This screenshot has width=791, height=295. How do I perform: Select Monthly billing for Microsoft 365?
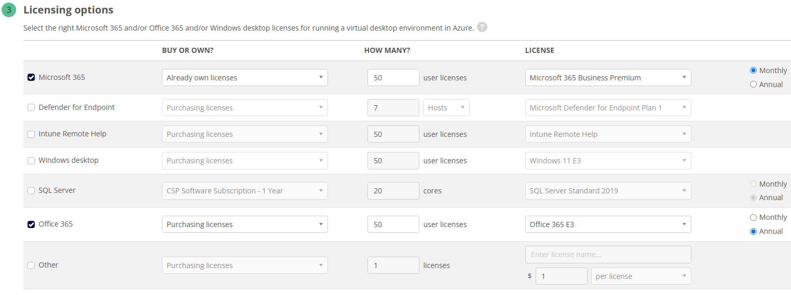(753, 71)
